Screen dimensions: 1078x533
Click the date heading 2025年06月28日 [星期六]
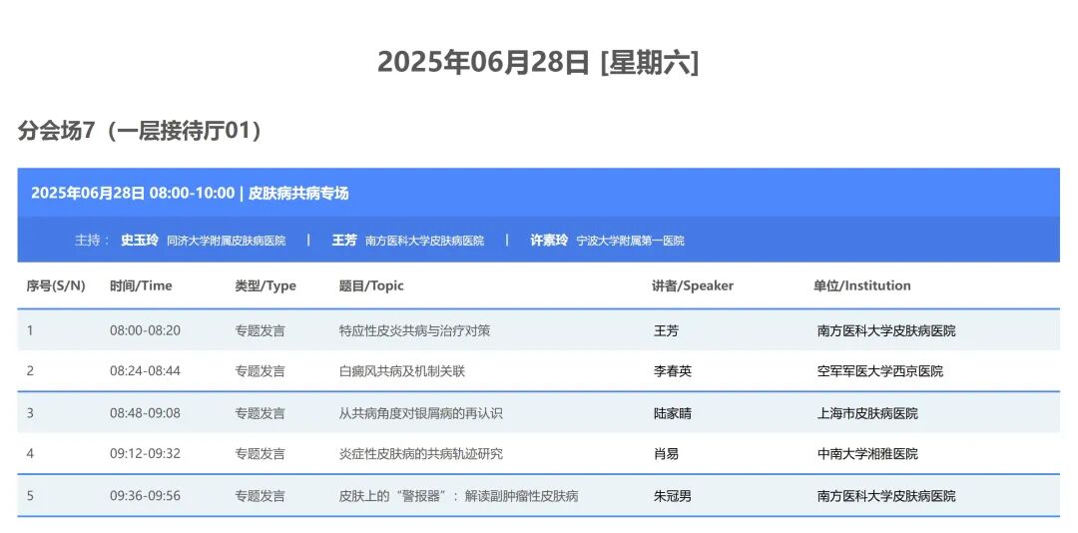[x=538, y=63]
